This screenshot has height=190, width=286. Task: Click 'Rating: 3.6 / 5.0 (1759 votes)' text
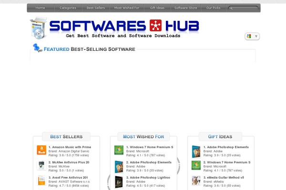(x=69, y=155)
